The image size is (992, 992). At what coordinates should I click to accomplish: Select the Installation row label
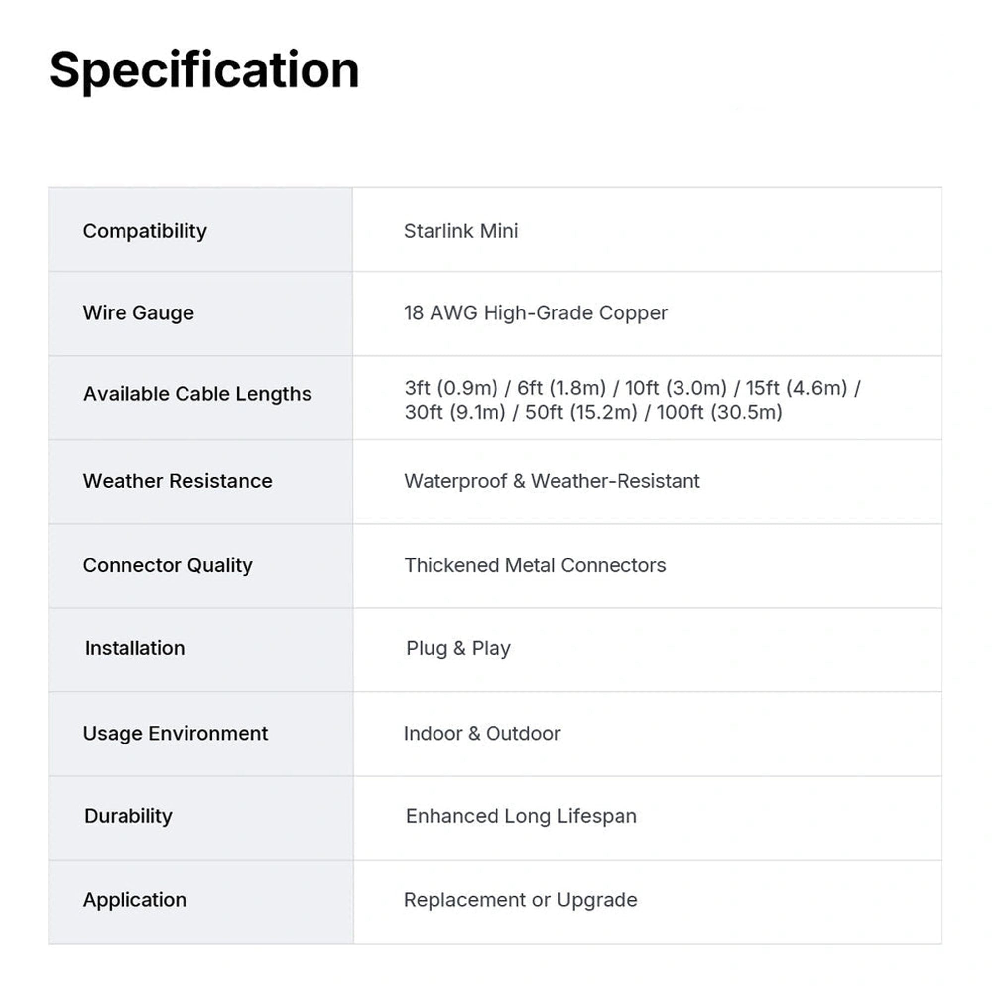click(x=134, y=648)
